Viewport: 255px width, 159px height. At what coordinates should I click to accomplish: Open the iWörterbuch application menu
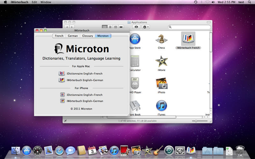pos(19,2)
